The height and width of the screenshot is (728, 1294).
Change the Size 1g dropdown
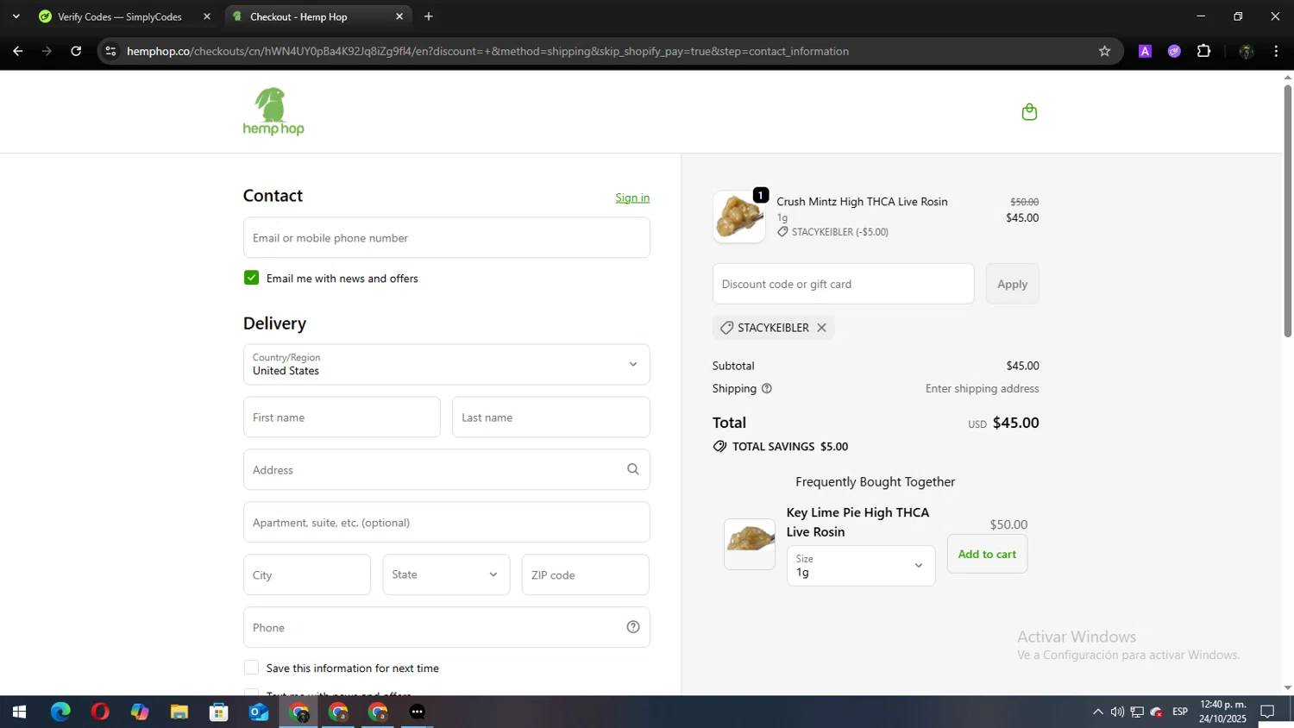[x=861, y=566]
